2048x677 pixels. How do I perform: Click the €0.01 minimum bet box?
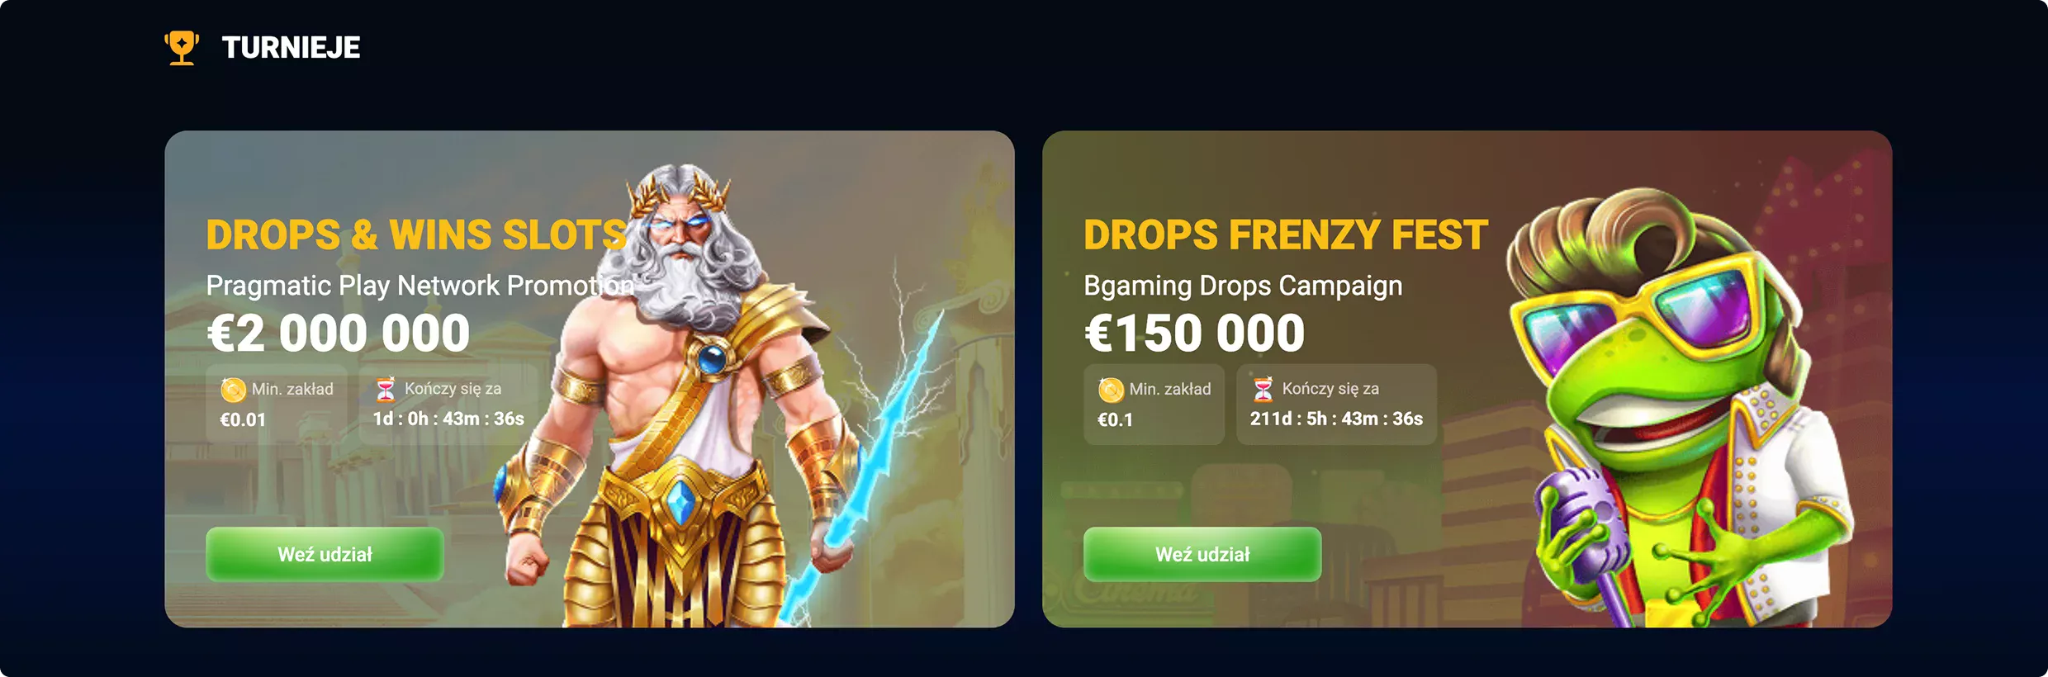(276, 405)
